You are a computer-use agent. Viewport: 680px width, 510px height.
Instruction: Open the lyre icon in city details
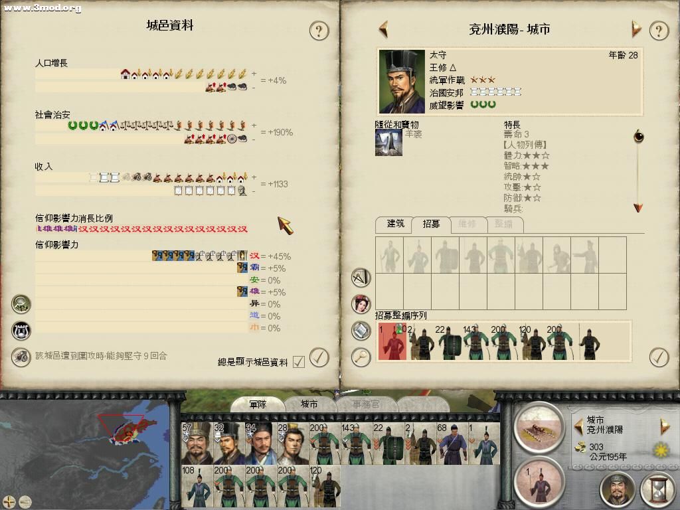click(21, 331)
